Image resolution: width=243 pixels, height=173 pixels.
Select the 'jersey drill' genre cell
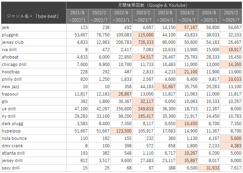pyautogui.click(x=34, y=161)
